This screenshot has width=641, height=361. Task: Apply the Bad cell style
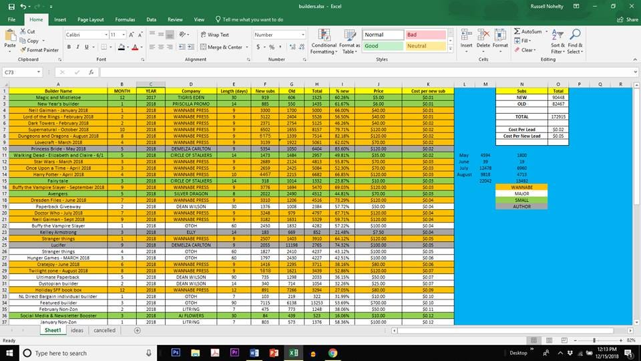tap(425, 35)
